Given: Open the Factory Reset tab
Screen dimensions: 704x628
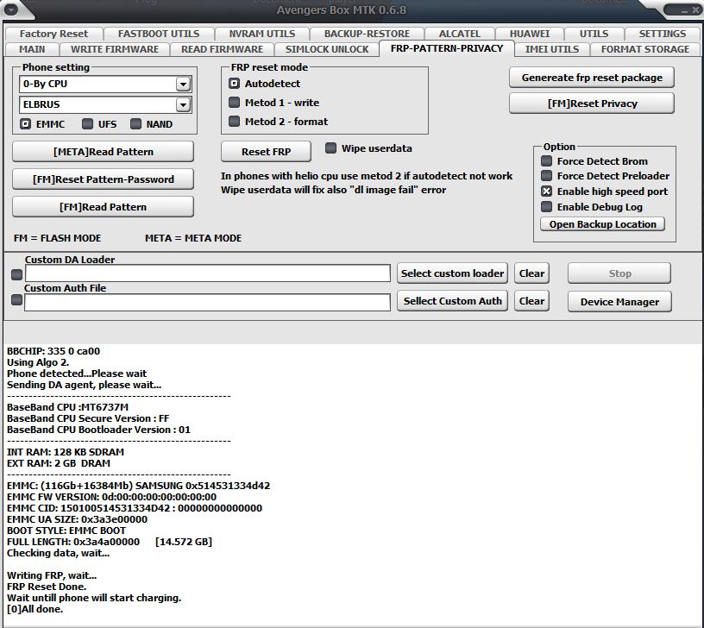Looking at the screenshot, I should coord(53,35).
